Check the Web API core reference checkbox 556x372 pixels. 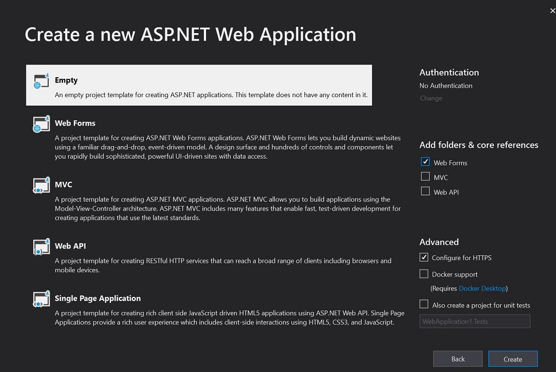[x=425, y=192]
